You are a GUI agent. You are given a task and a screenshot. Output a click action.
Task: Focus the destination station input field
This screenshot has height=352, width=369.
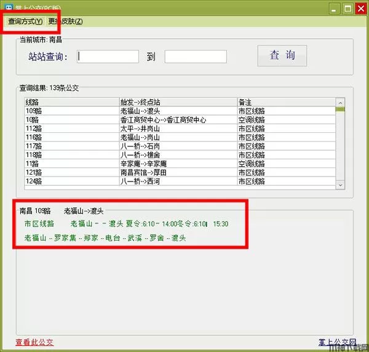click(x=196, y=57)
